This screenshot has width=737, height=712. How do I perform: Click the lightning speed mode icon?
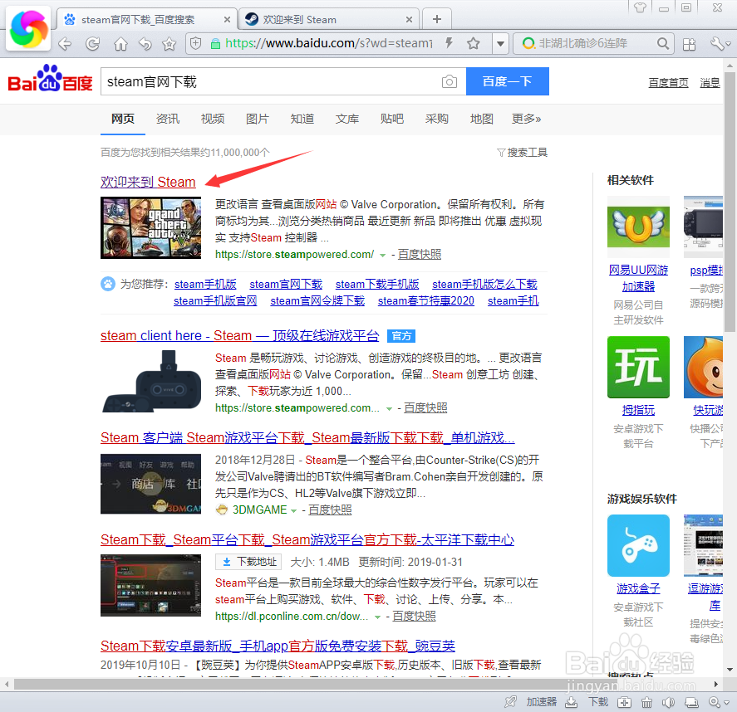pyautogui.click(x=450, y=43)
